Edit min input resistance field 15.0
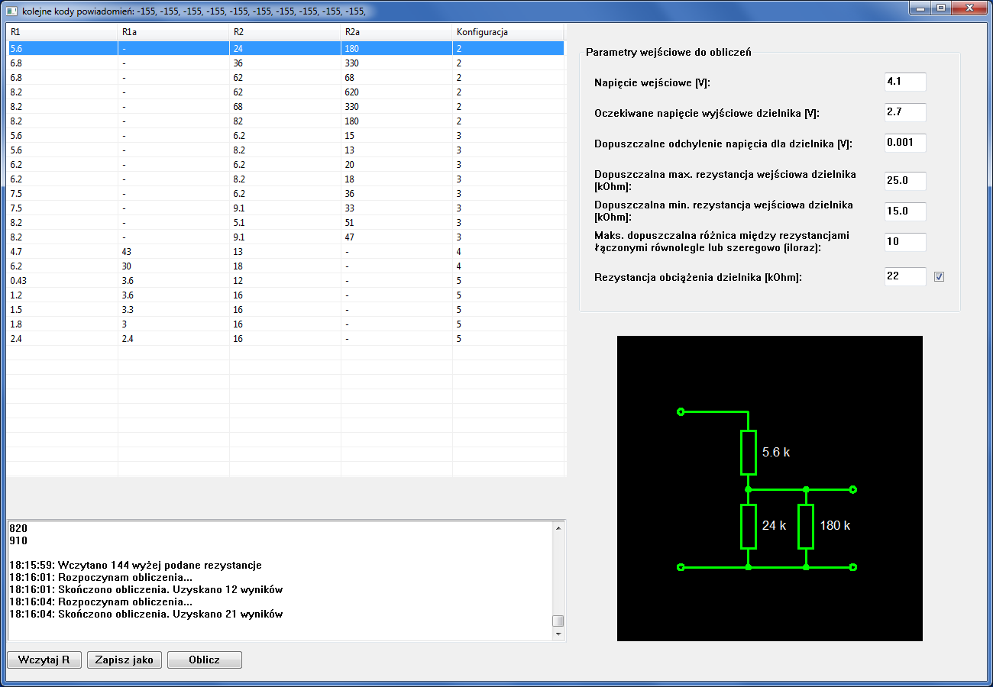Screen dimensions: 993x687 point(905,211)
